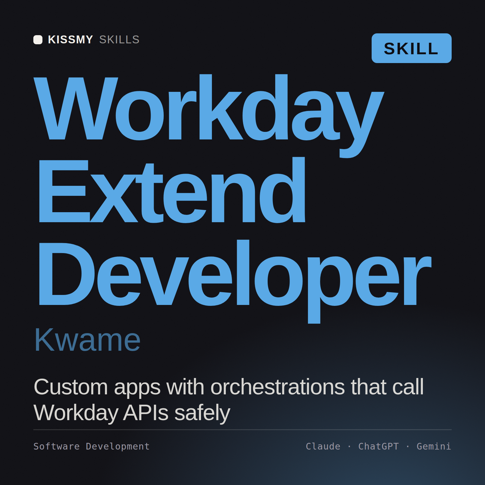Viewport: 485px width, 485px height.
Task: Click the 'ChatGPT' footer label
Action: (x=379, y=446)
